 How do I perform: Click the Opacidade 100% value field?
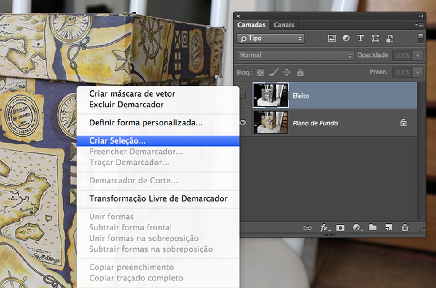click(402, 55)
